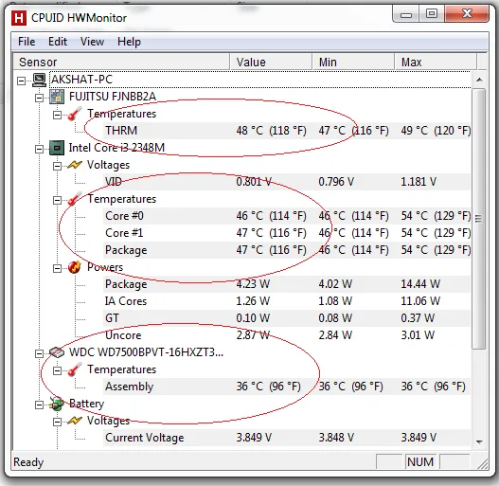The height and width of the screenshot is (486, 499).
Task: Collapse the WDC Temperatures group
Action: (x=57, y=370)
